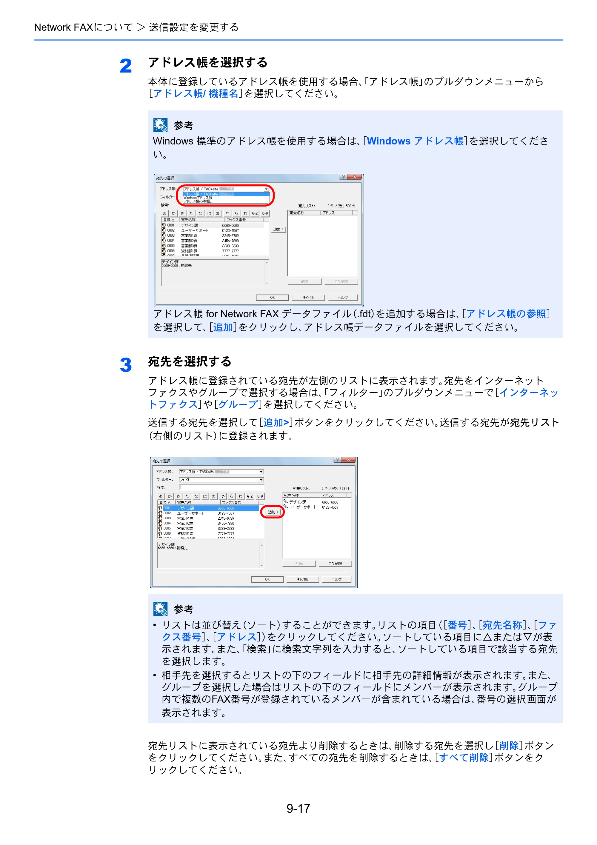Click contact icon for 0001 in step 2 dialog
This screenshot has width=597, height=845.
[x=164, y=225]
